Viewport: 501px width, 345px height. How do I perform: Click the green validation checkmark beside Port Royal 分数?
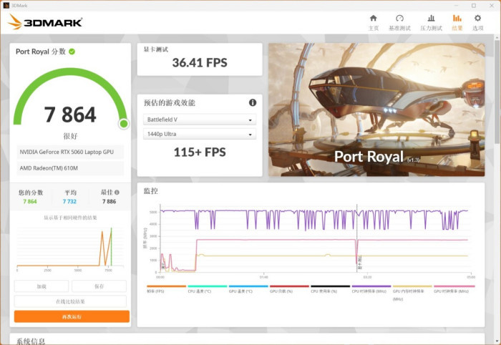pos(72,52)
